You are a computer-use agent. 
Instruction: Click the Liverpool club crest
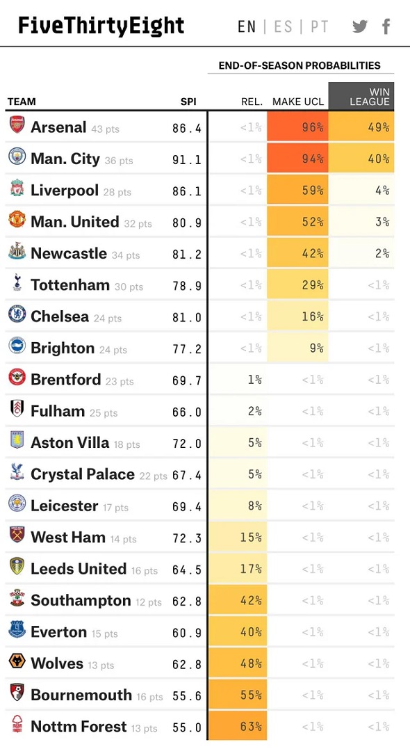(x=17, y=188)
